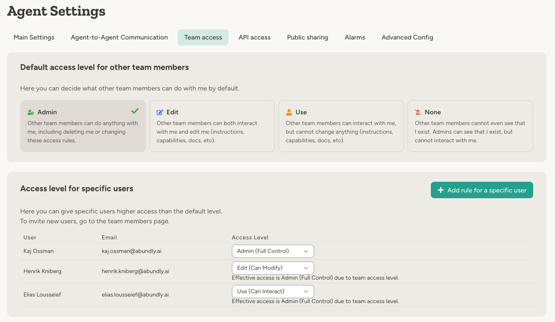Viewport: 555px width, 322px height.
Task: Click the Public sharing tab
Action: (x=307, y=37)
